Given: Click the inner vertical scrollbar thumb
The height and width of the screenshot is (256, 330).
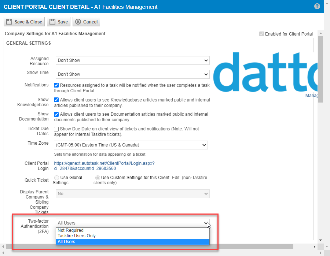Looking at the screenshot, I should pos(320,70).
